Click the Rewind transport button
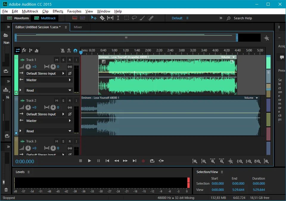The image size is (286, 201). coord(116,161)
